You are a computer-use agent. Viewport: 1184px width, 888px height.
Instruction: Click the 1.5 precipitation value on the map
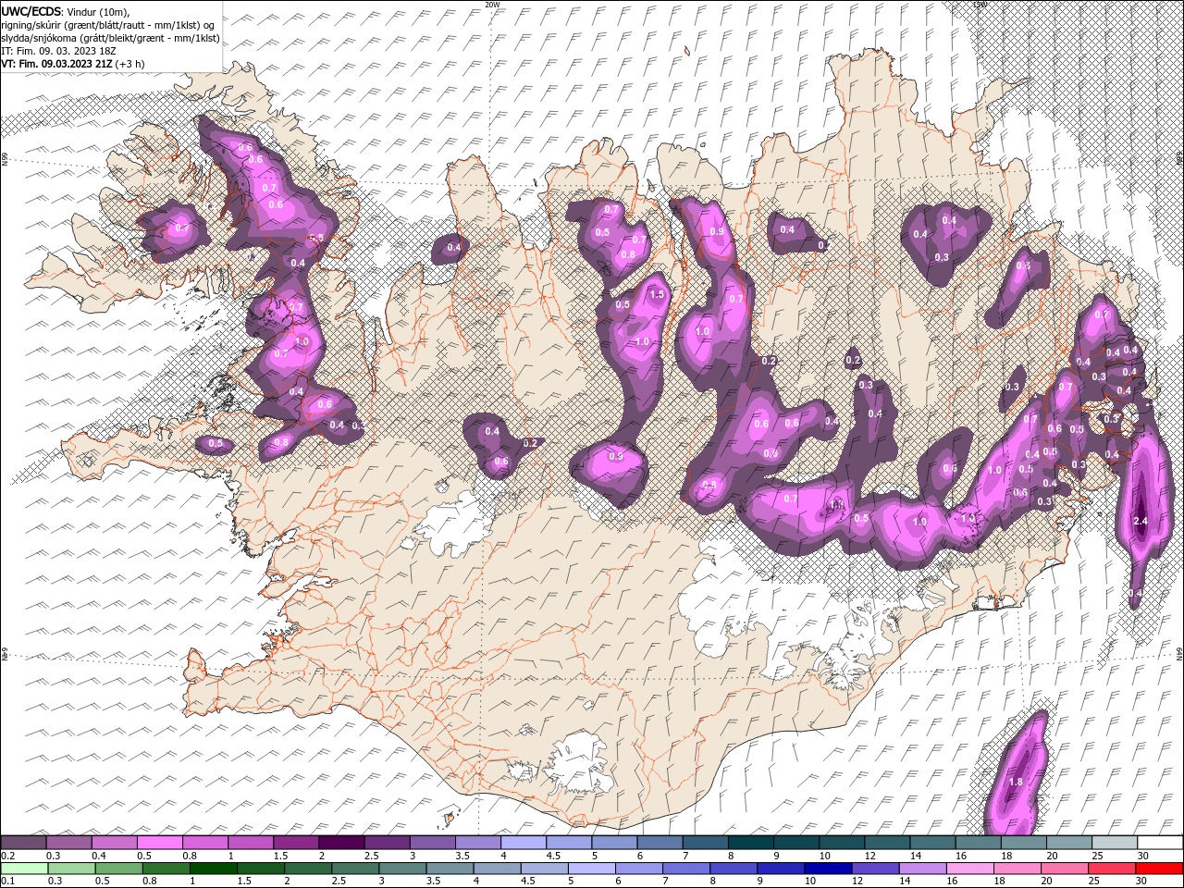coord(658,295)
